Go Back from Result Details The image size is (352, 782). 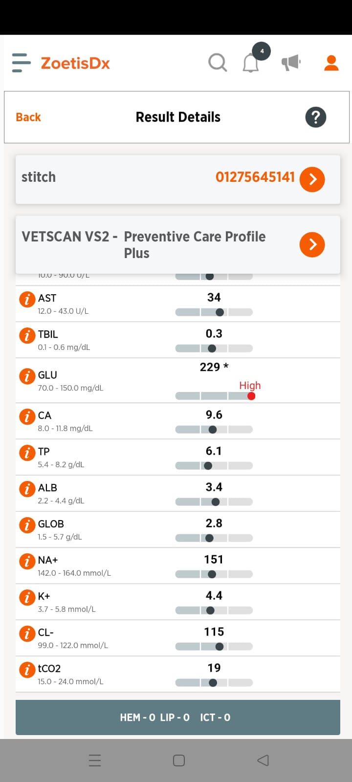coord(28,117)
